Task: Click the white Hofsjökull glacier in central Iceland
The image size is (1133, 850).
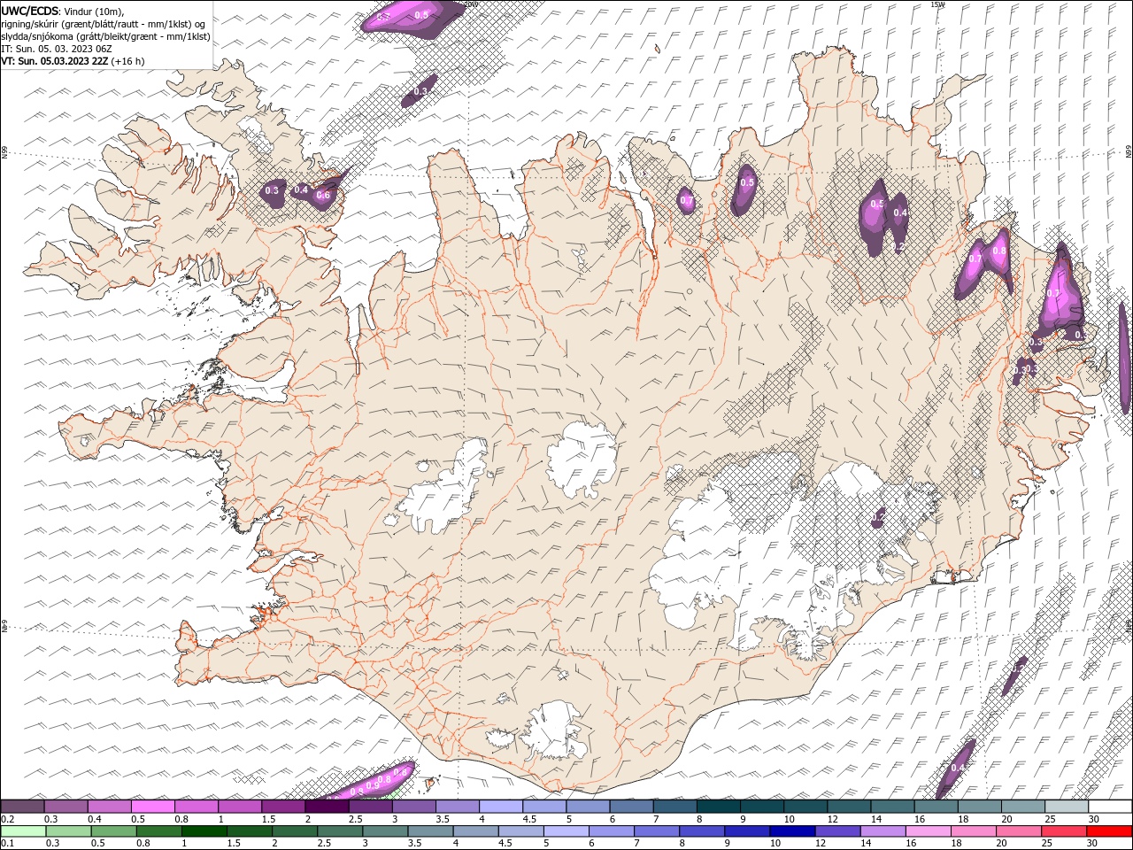Action: pyautogui.click(x=582, y=459)
